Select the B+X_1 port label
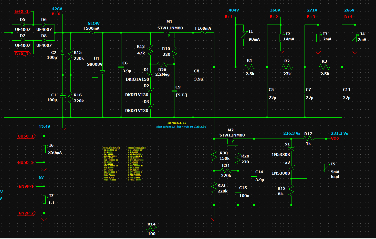376x239 pixels. (22, 12)
